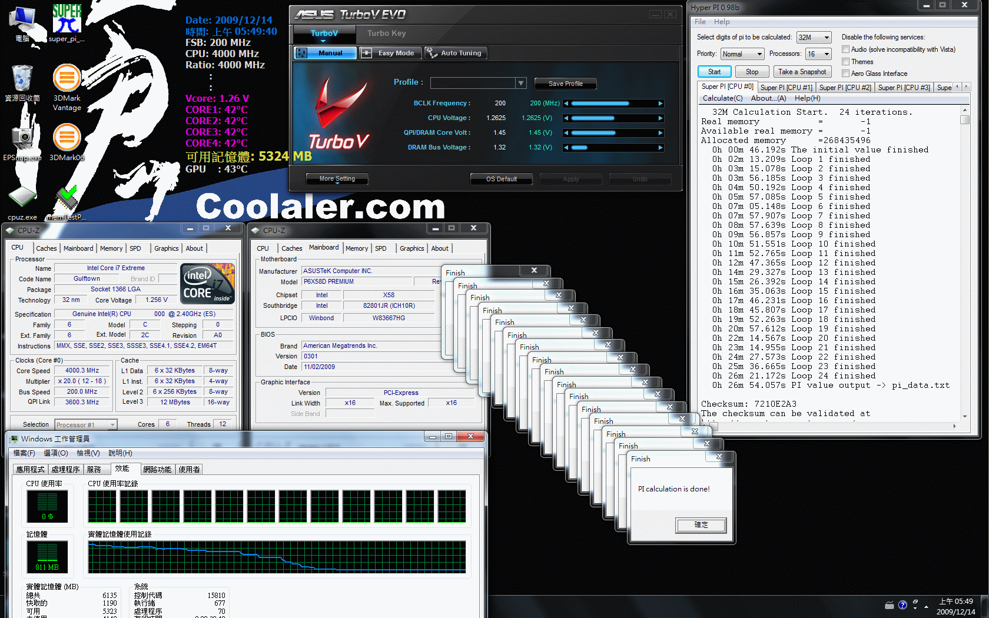The height and width of the screenshot is (618, 989).
Task: Click the memory usage history graph
Action: [277, 557]
